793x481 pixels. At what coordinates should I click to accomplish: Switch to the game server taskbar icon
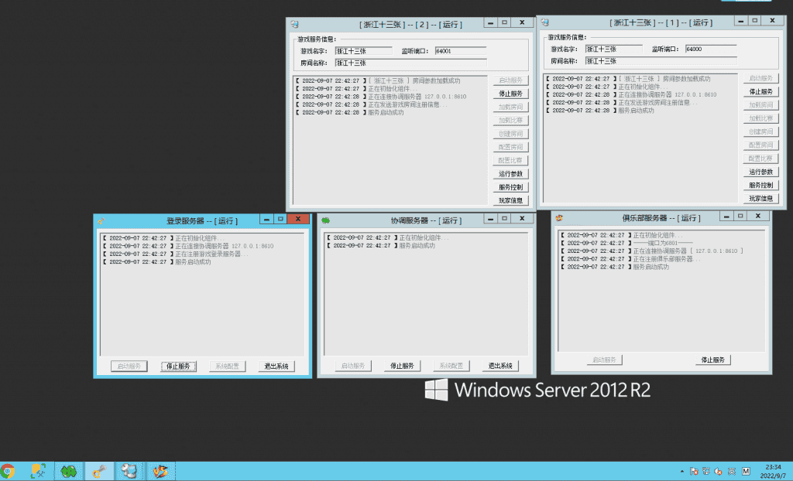129,471
